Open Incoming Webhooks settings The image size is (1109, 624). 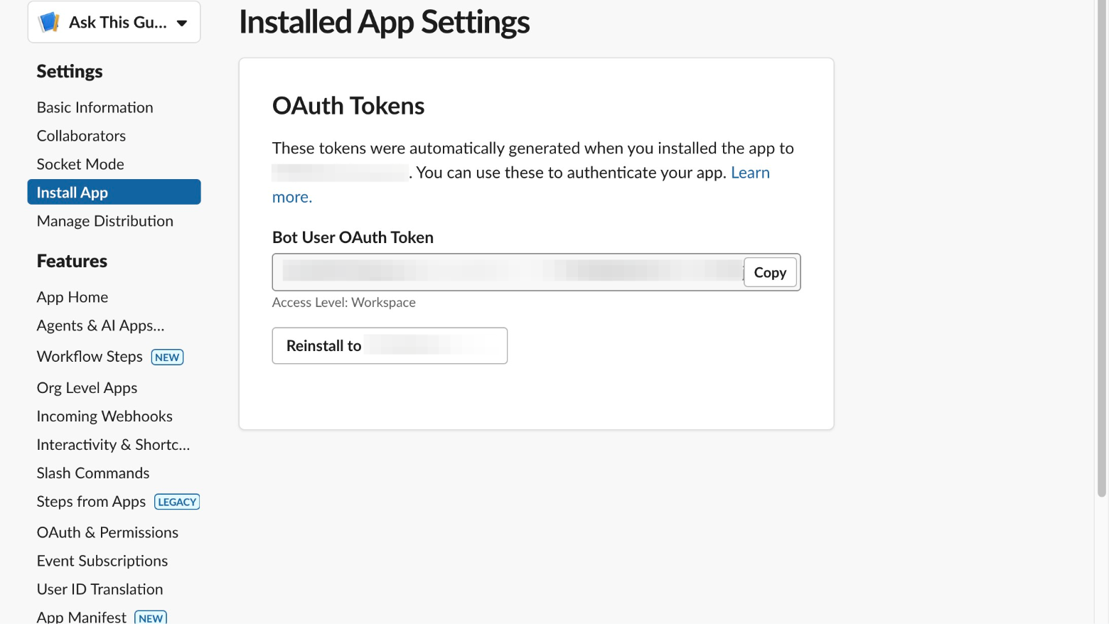click(105, 416)
